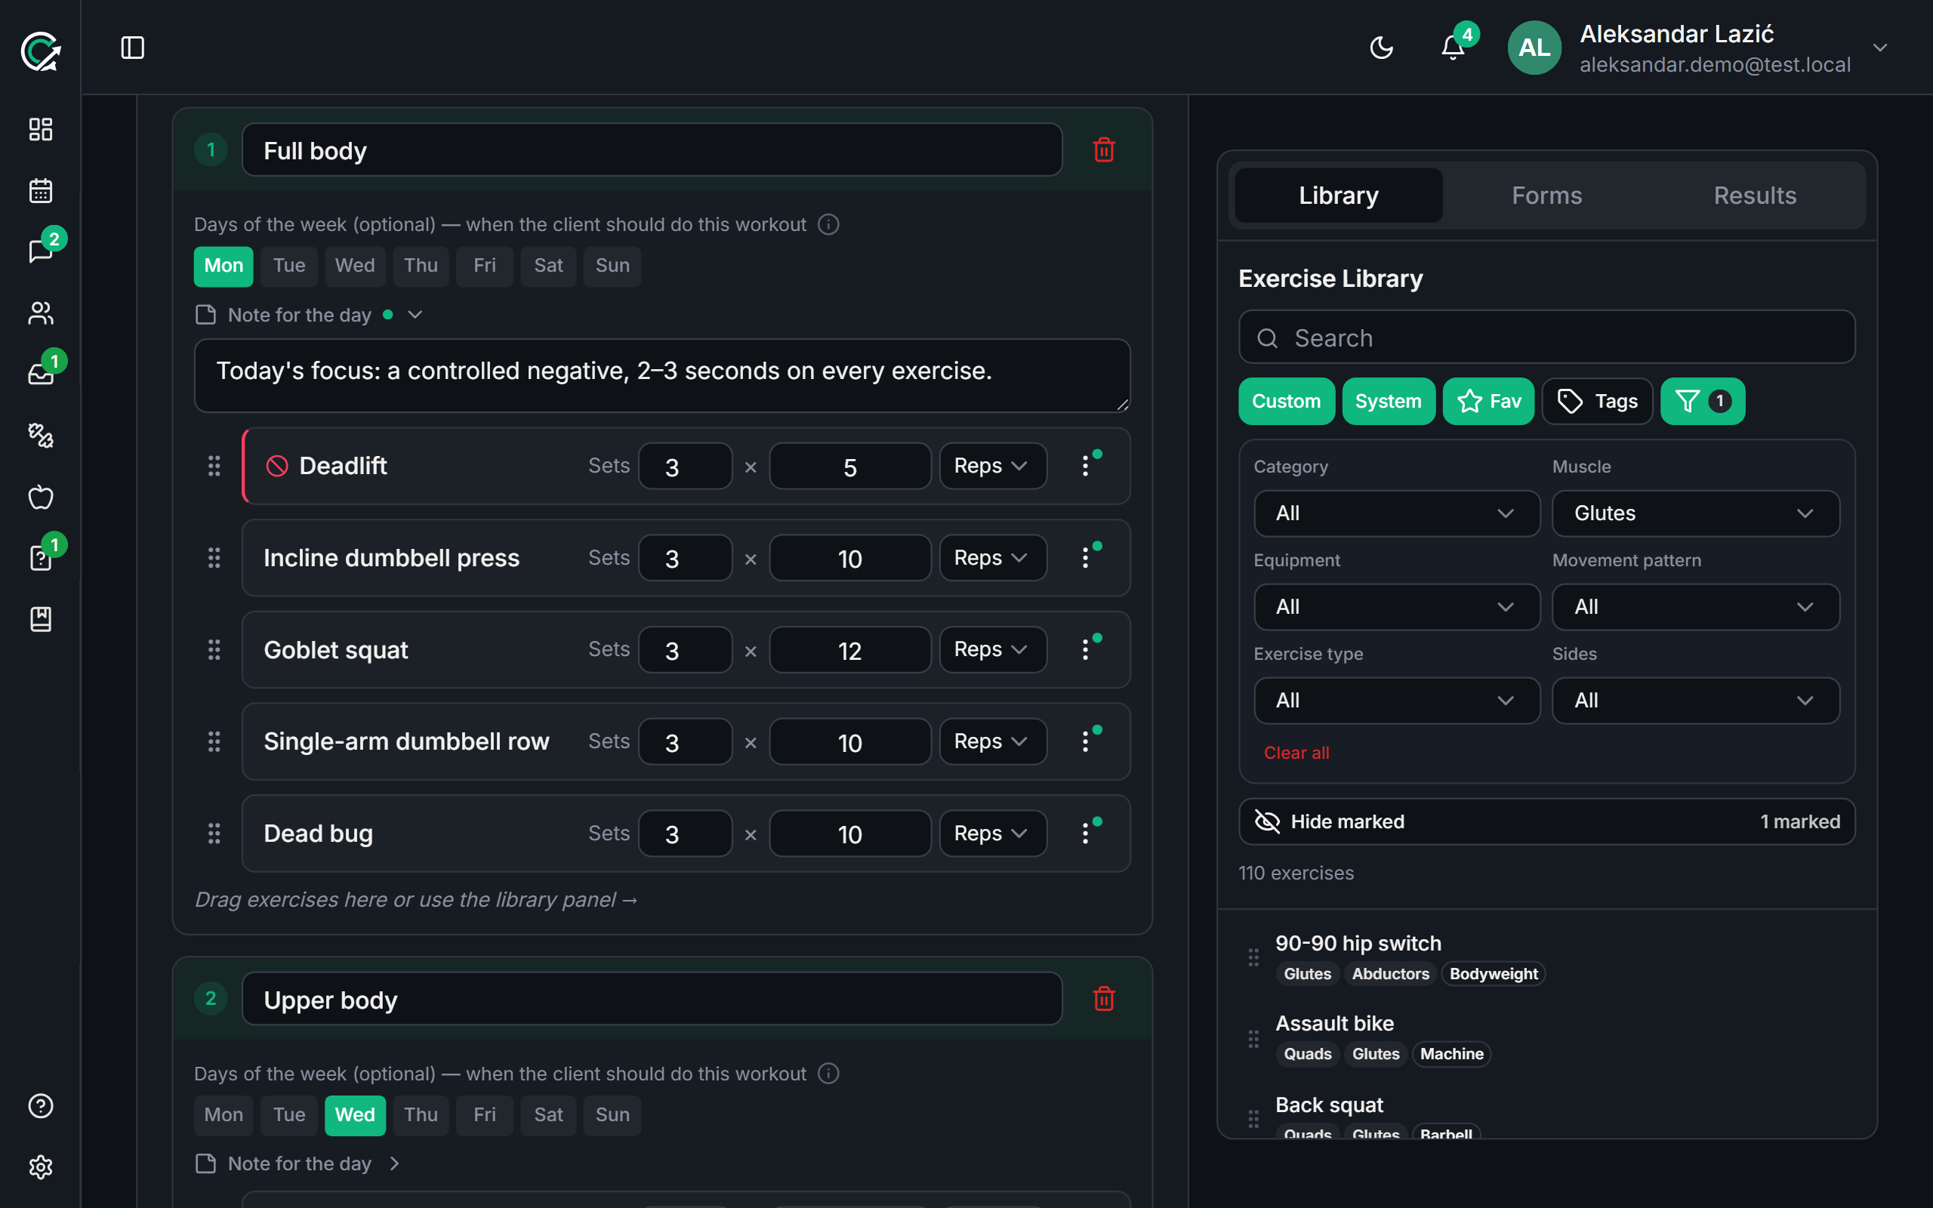
Task: Toggle Fri for the Full body workout
Action: tap(484, 266)
